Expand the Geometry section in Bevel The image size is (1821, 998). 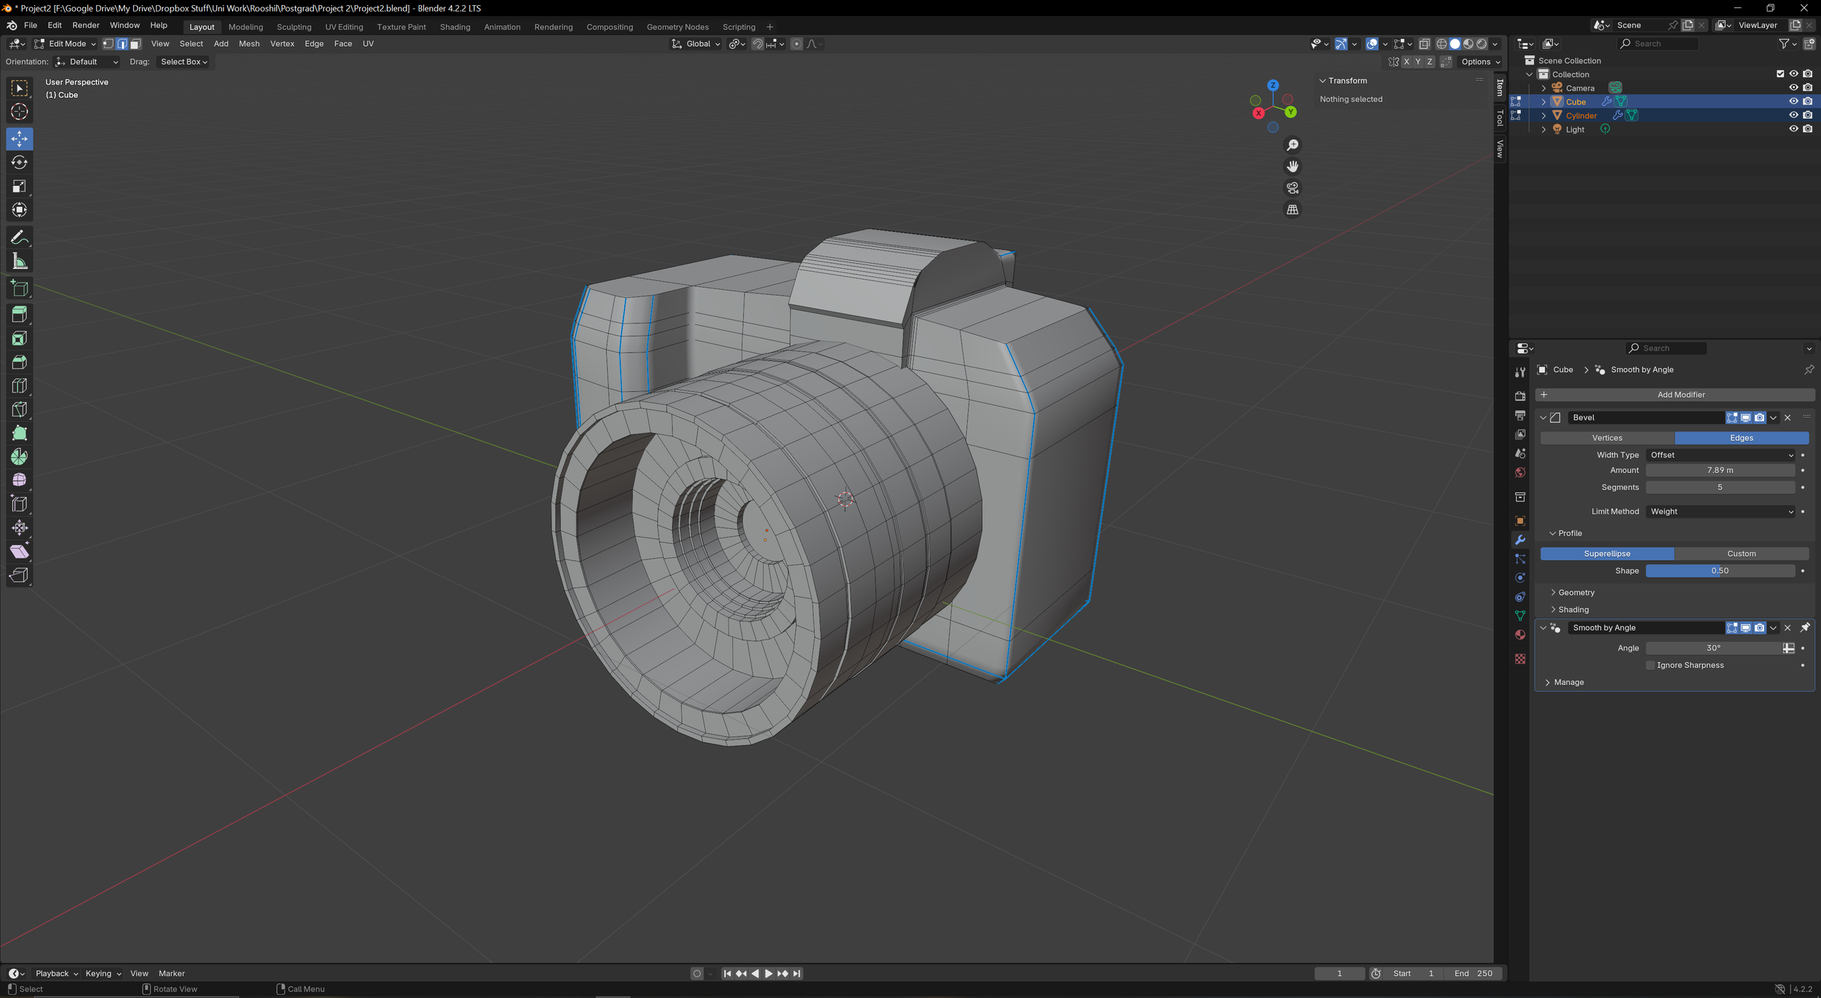point(1576,593)
